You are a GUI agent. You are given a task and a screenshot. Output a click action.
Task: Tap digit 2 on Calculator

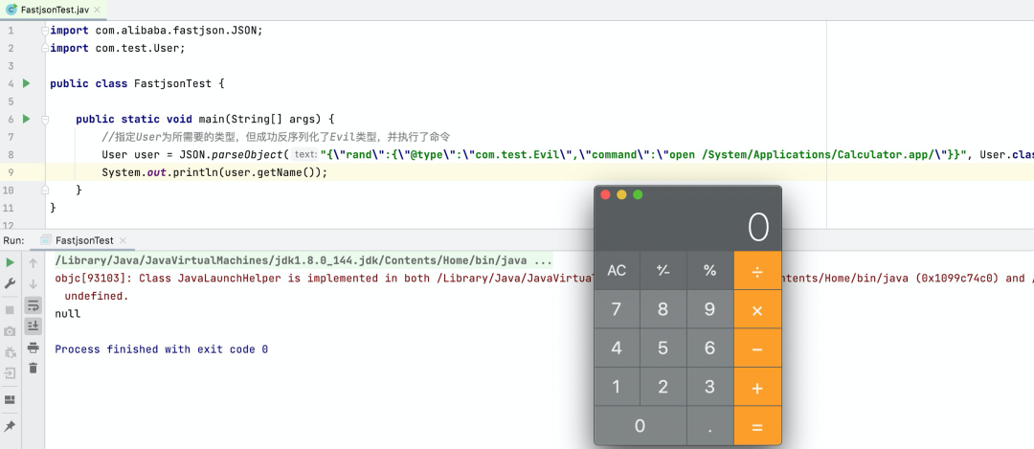pyautogui.click(x=663, y=387)
